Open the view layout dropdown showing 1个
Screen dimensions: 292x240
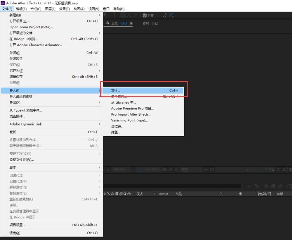[254, 170]
